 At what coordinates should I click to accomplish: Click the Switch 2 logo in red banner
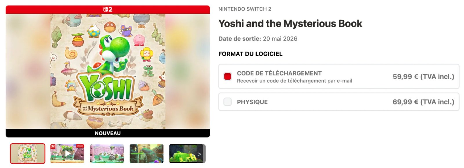click(x=108, y=9)
